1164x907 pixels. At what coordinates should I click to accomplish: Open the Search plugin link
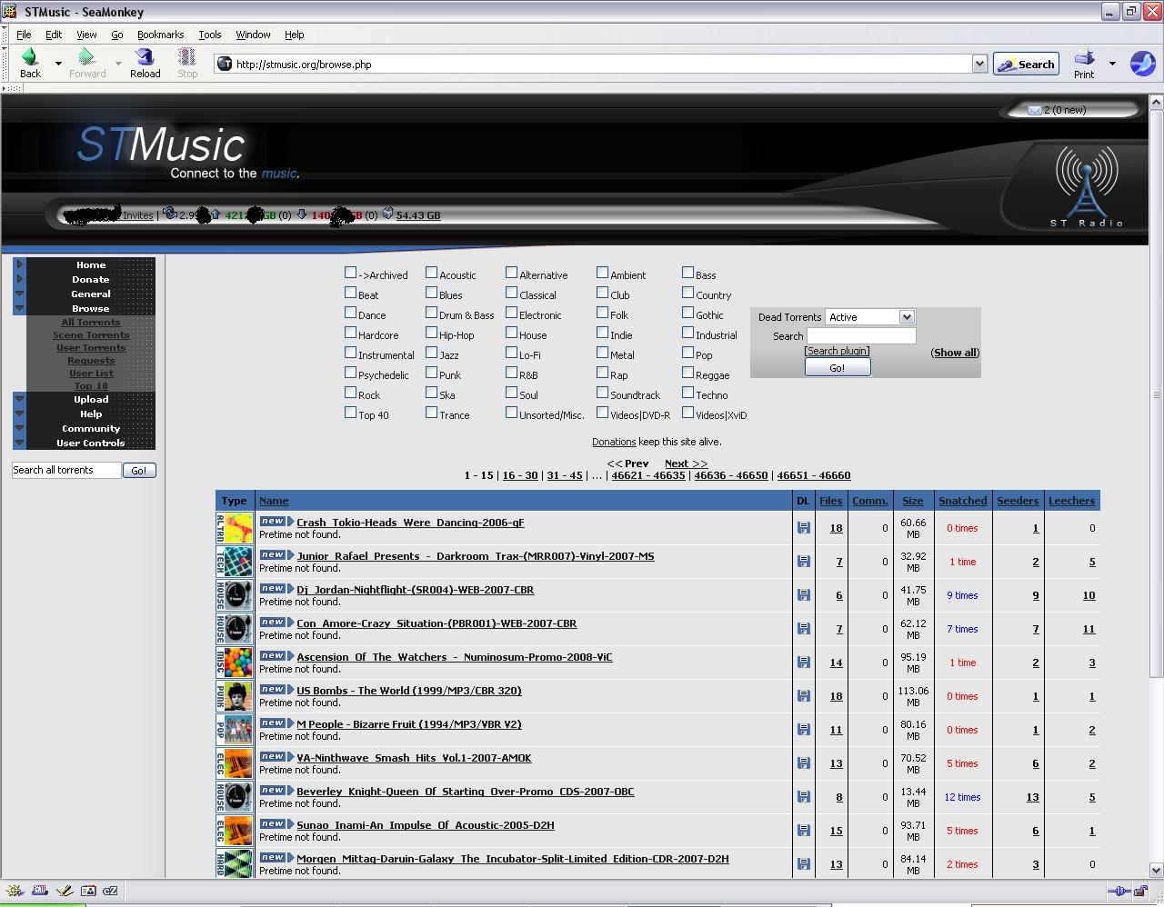pos(837,351)
